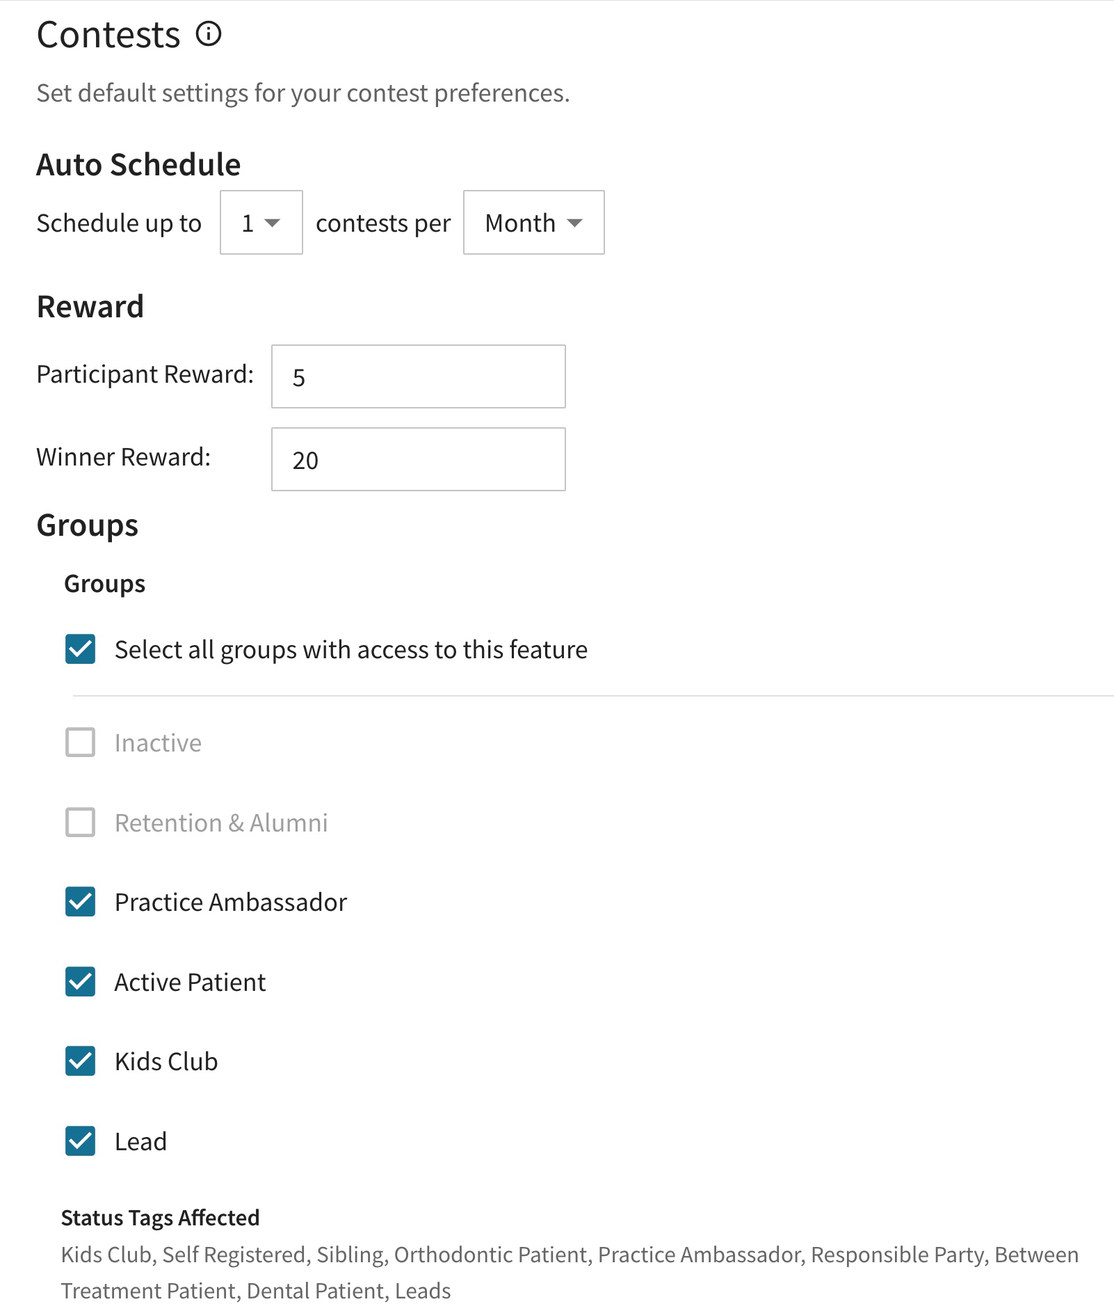Click the Select all groups label text
Screen dimensions: 1114x1304
351,650
